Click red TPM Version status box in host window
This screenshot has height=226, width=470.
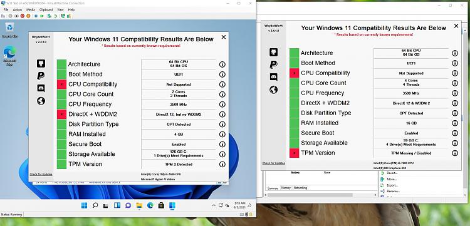[294, 153]
